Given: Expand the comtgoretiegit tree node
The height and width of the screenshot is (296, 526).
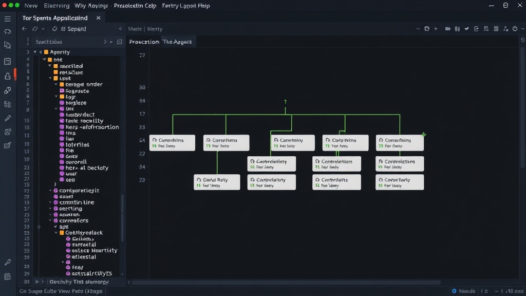Looking at the screenshot, I should point(50,190).
